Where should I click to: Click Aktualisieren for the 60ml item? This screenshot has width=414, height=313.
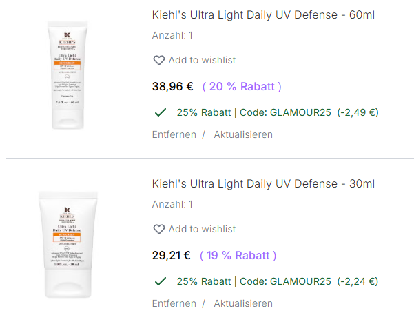[243, 134]
